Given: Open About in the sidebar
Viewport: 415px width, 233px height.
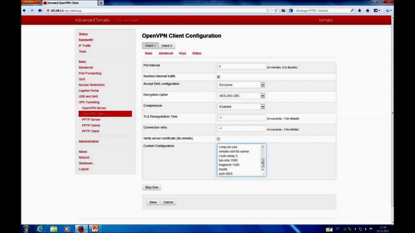Looking at the screenshot, I should click(x=83, y=151).
